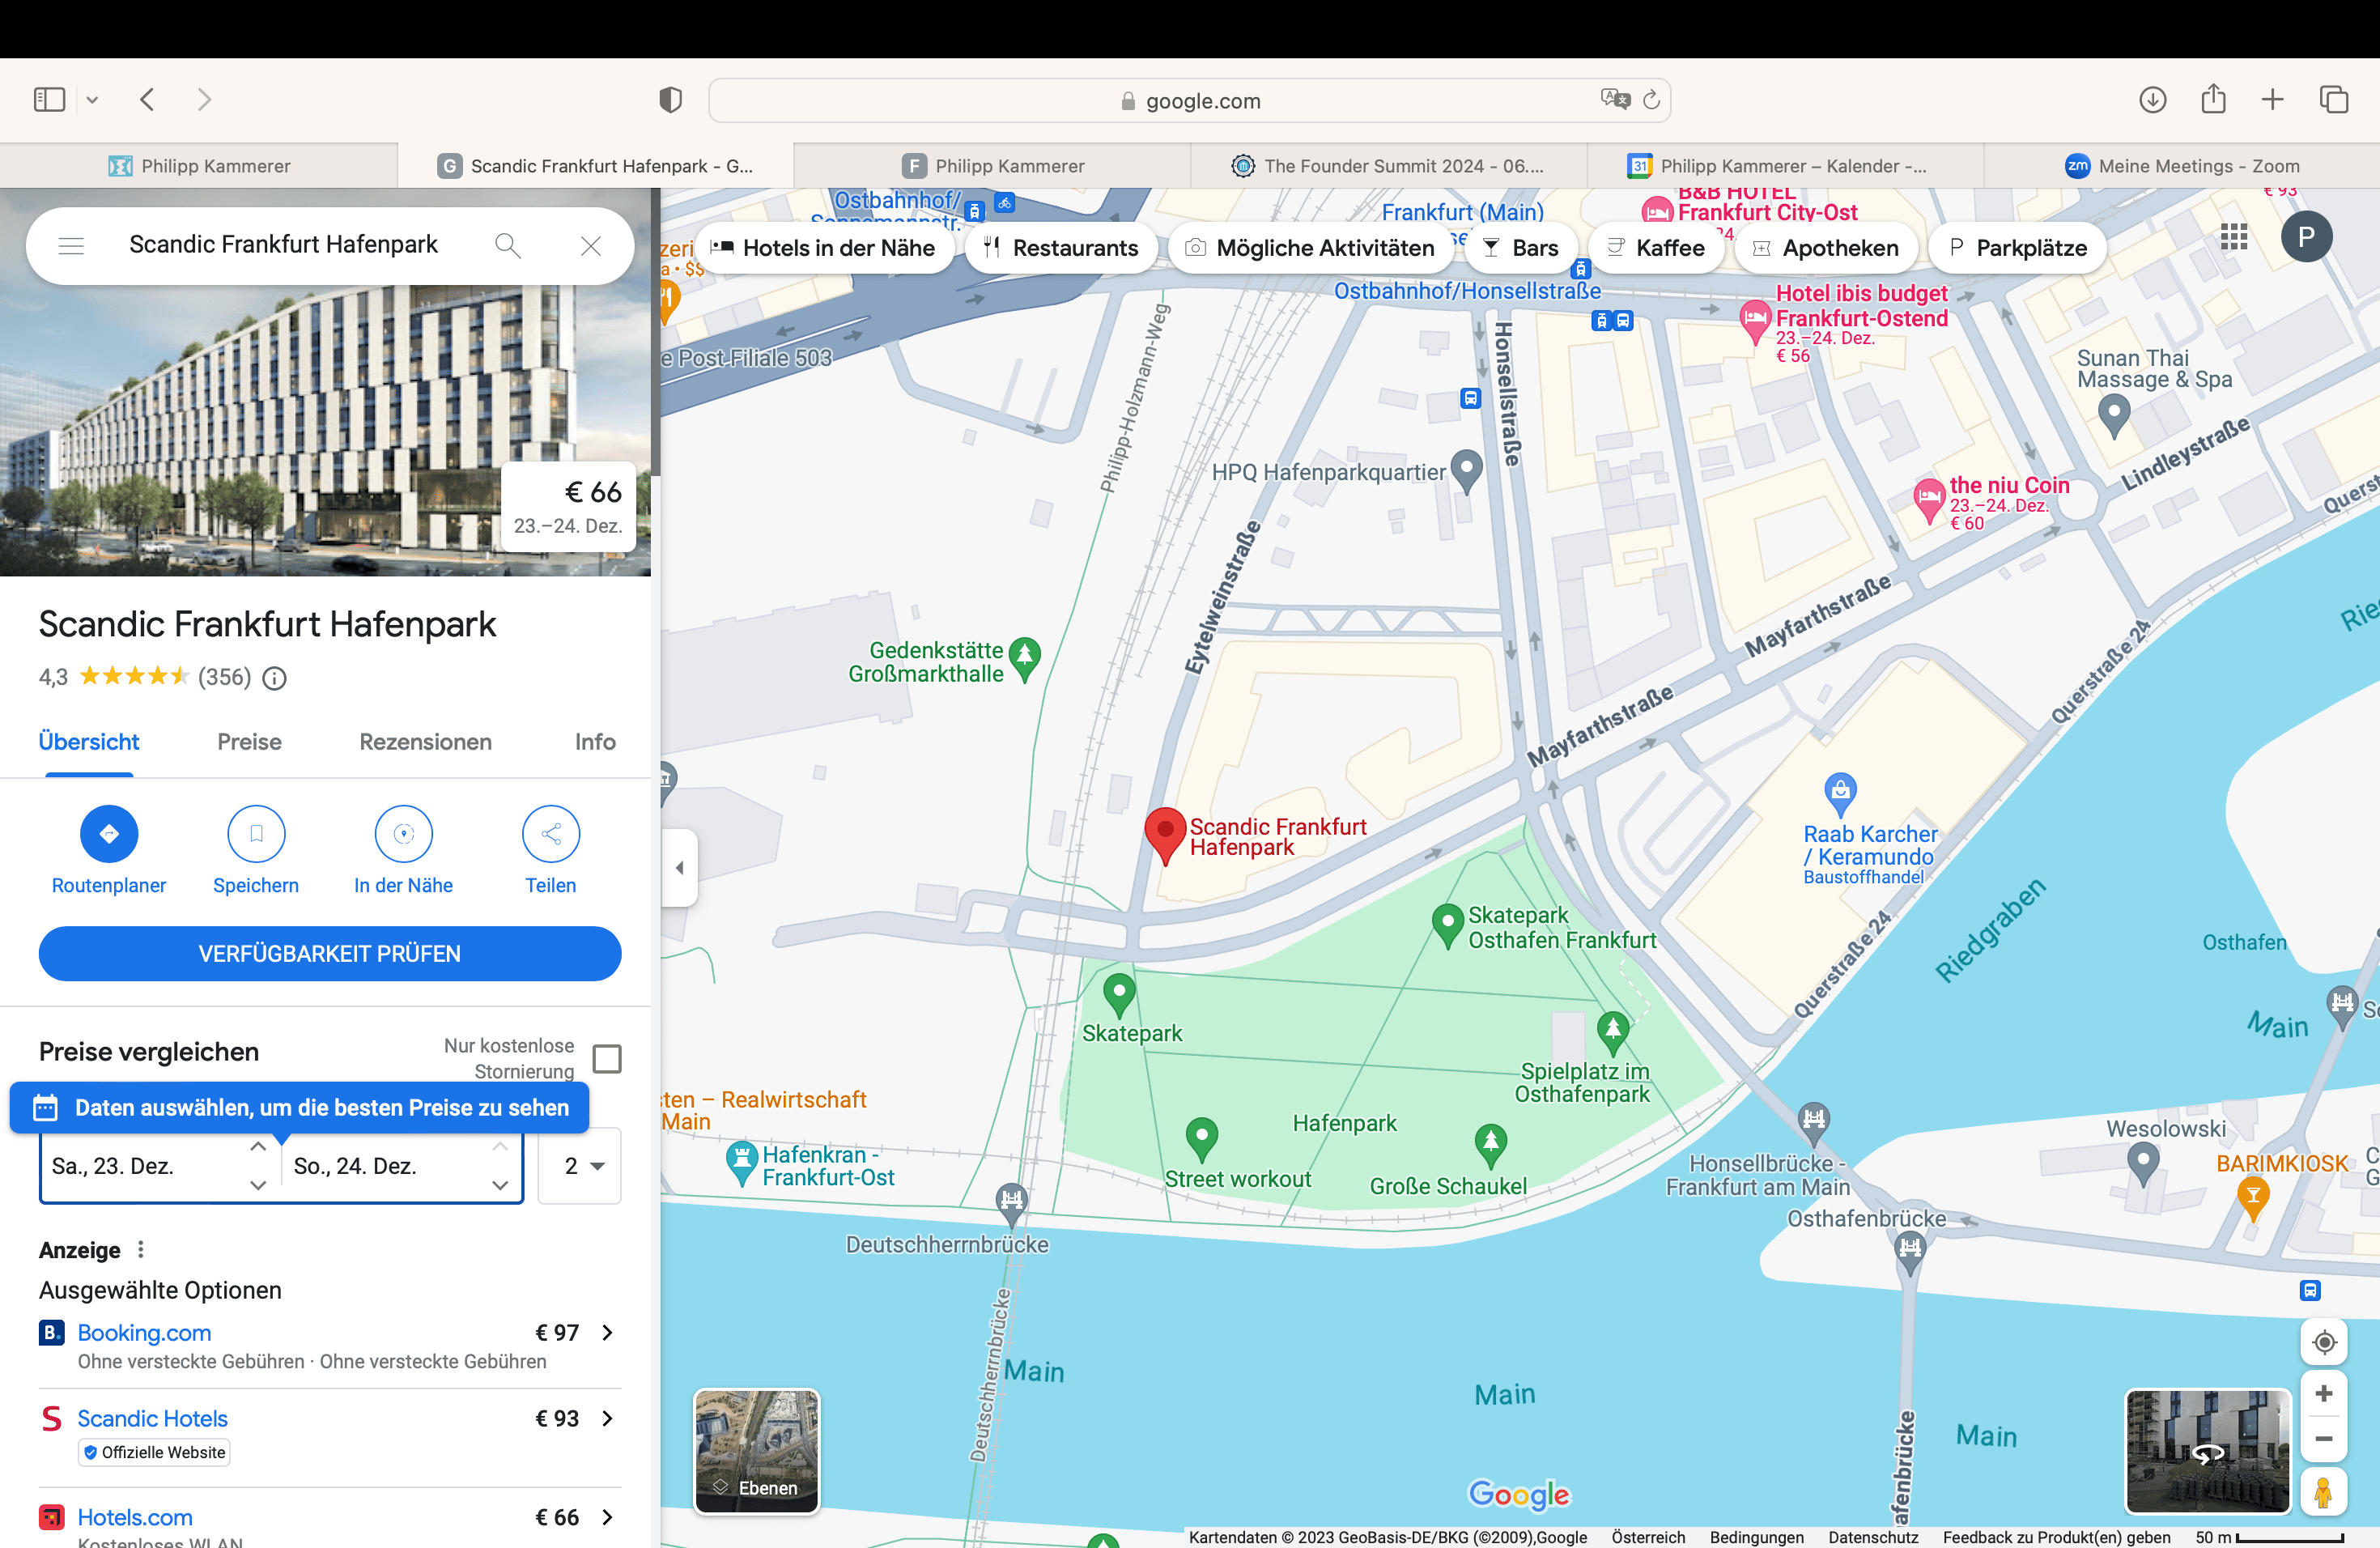This screenshot has height=1548, width=2380.
Task: Click the In der Nähe icon
Action: pyautogui.click(x=403, y=834)
